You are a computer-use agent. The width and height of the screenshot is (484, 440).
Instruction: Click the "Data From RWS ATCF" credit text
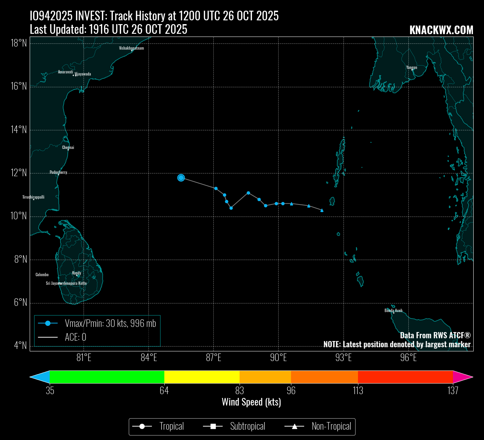[x=435, y=335]
